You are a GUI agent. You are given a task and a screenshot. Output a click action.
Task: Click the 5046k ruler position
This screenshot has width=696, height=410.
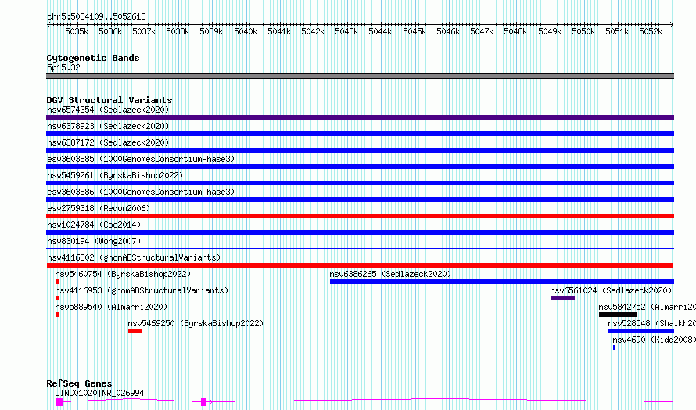[448, 31]
